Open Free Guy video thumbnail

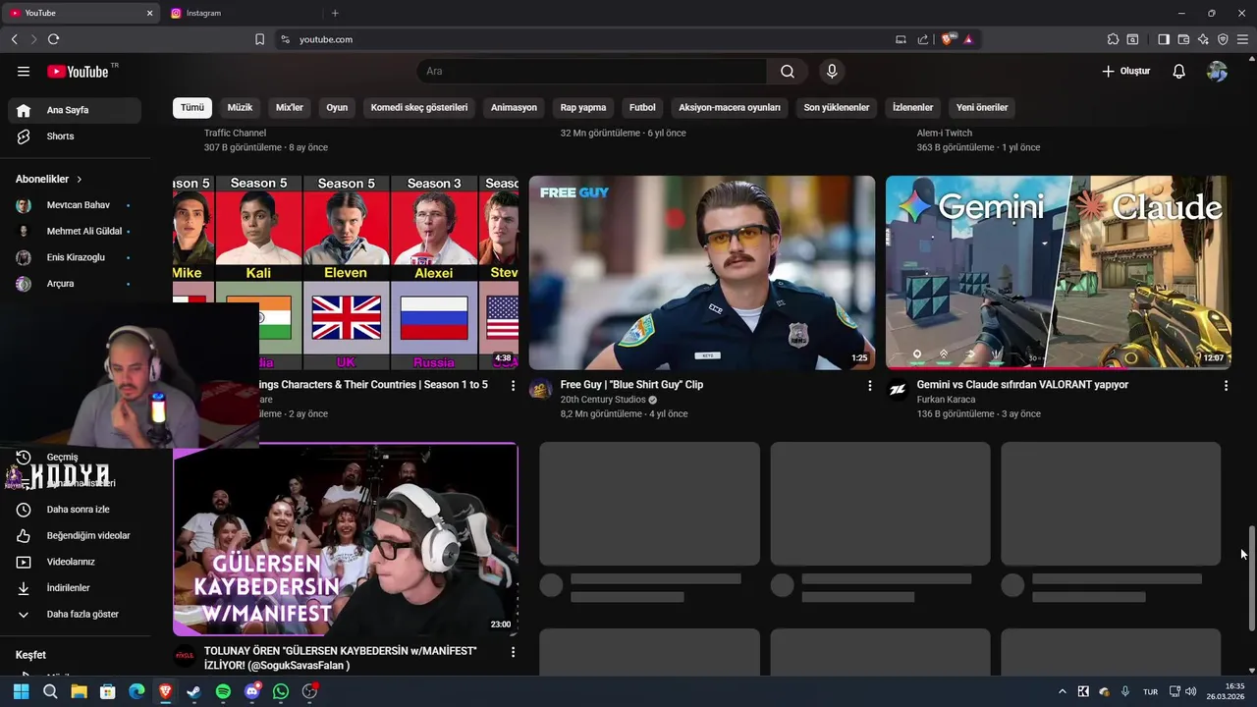(x=702, y=273)
